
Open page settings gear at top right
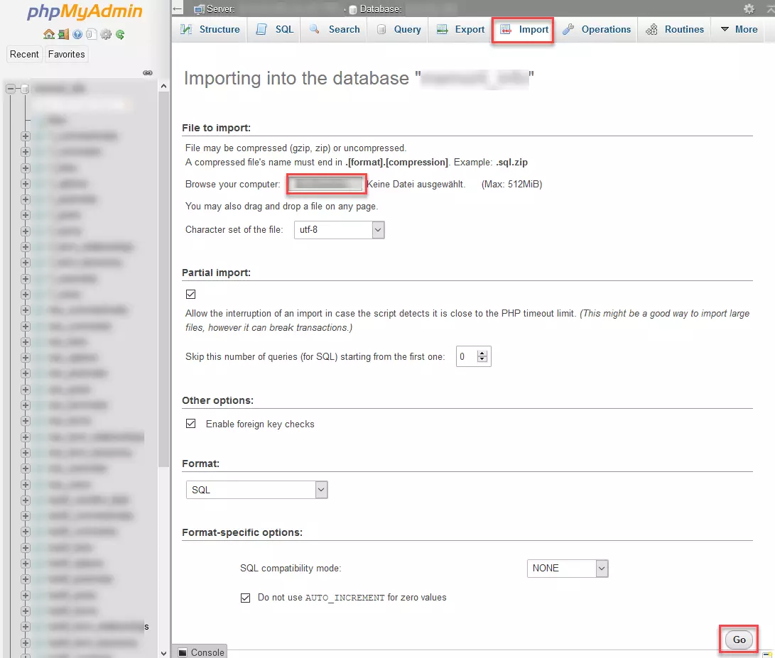[x=749, y=9]
